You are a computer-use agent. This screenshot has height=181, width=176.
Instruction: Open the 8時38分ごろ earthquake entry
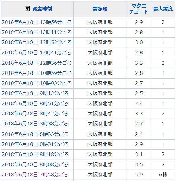point(35,124)
